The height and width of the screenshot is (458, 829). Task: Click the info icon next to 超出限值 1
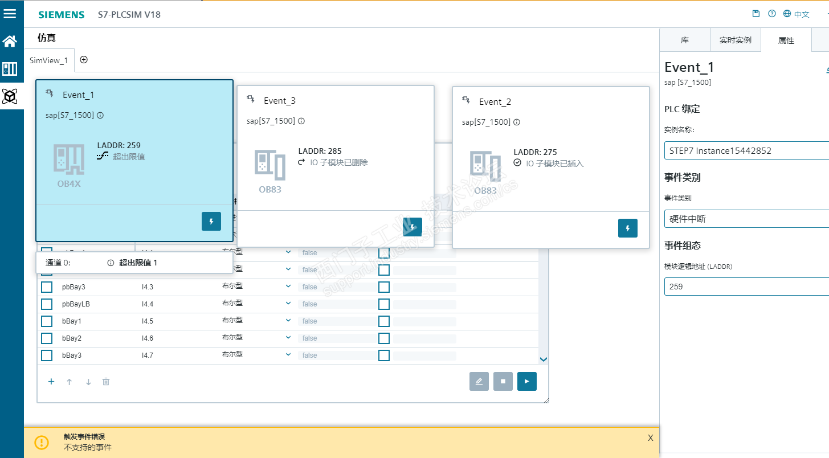click(111, 263)
